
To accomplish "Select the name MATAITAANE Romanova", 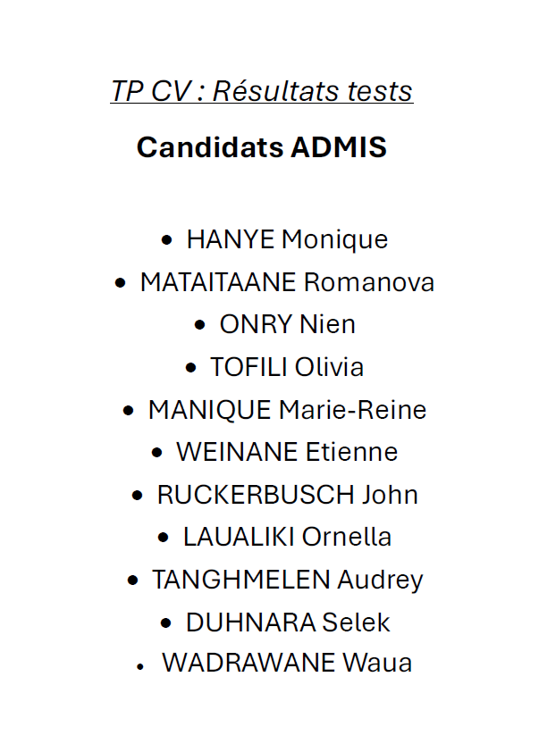I will coord(287,282).
